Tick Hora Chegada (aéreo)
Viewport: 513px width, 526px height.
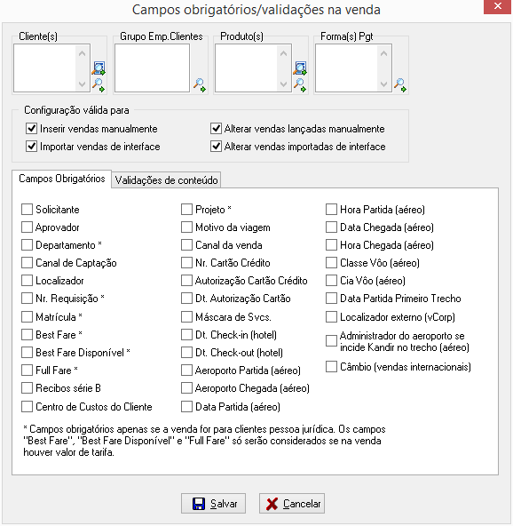pos(331,245)
